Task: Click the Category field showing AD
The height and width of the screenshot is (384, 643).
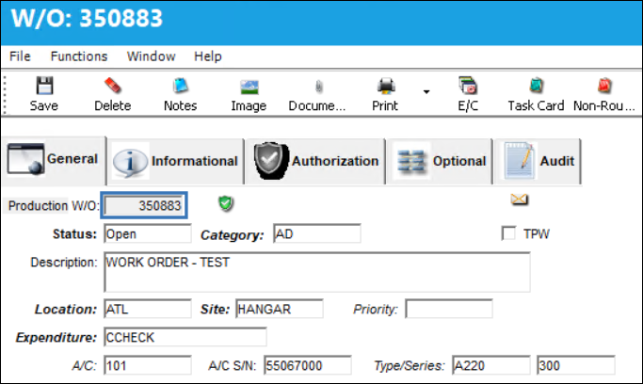Action: 317,233
